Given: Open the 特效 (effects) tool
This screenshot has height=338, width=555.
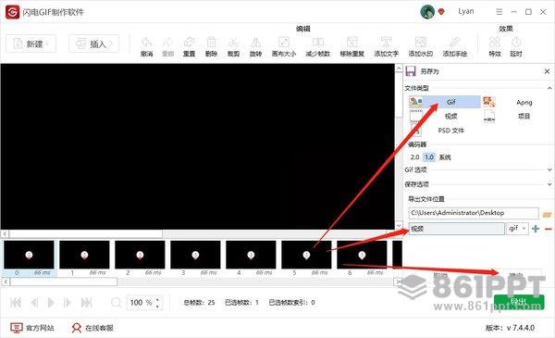Looking at the screenshot, I should [495, 46].
